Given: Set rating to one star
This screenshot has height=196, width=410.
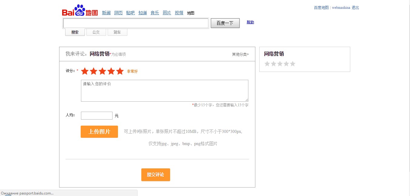Looking at the screenshot, I should (x=85, y=71).
